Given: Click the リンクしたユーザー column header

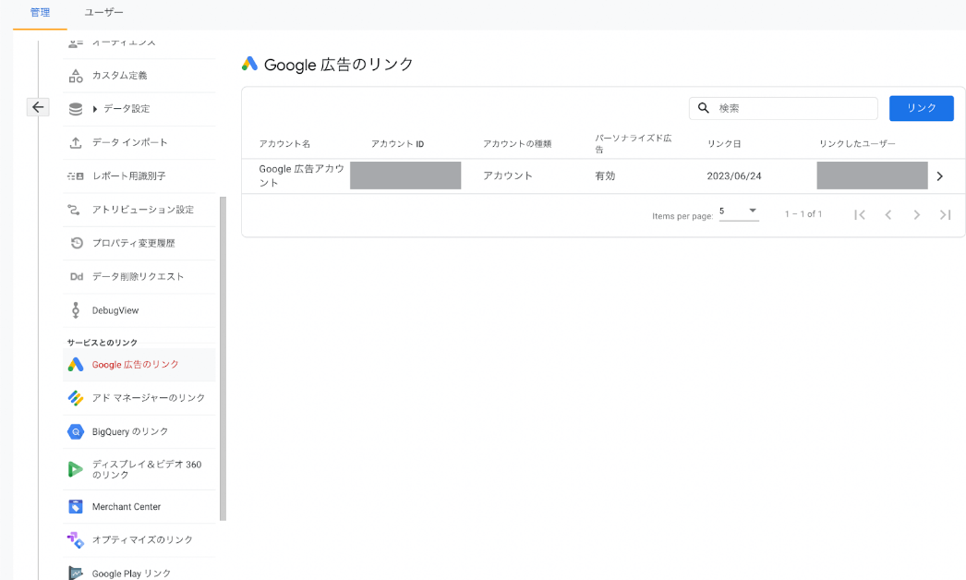Looking at the screenshot, I should point(857,143).
